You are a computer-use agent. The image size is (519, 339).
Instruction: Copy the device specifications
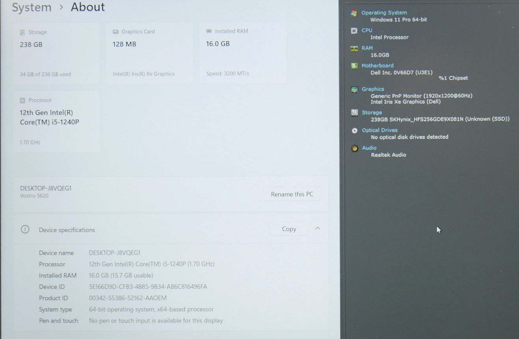point(289,229)
